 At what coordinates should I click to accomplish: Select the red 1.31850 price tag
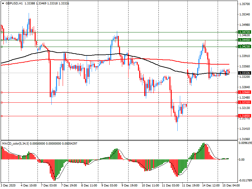(244, 116)
